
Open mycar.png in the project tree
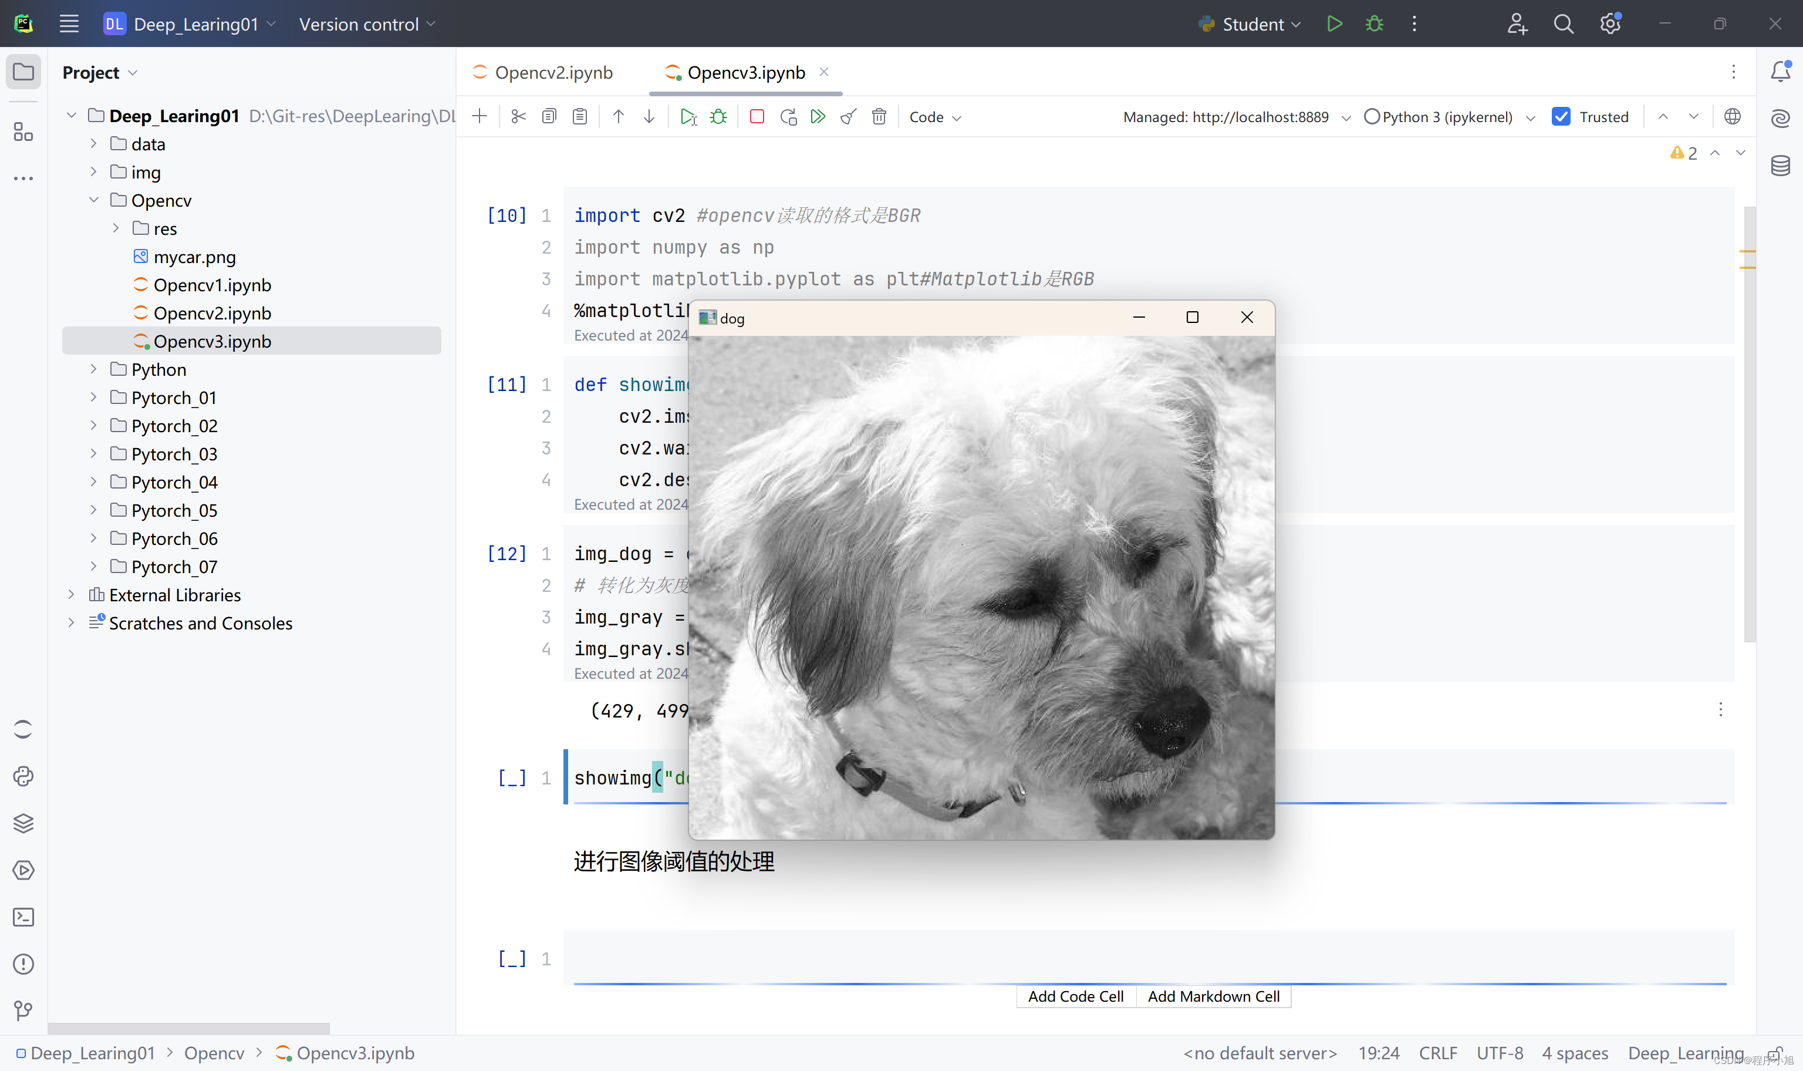coord(194,257)
